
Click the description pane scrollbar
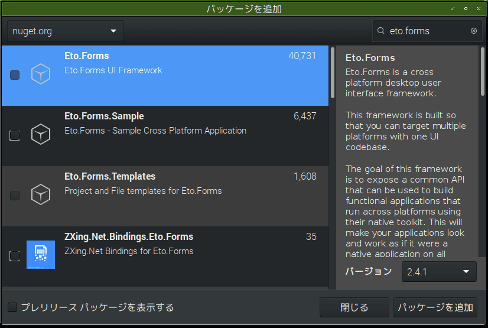(x=483, y=72)
